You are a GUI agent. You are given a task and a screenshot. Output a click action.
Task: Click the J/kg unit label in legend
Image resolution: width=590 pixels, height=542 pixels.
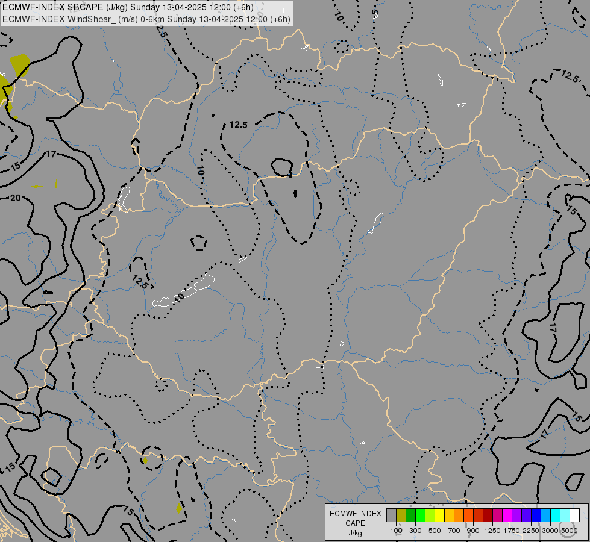(x=355, y=534)
